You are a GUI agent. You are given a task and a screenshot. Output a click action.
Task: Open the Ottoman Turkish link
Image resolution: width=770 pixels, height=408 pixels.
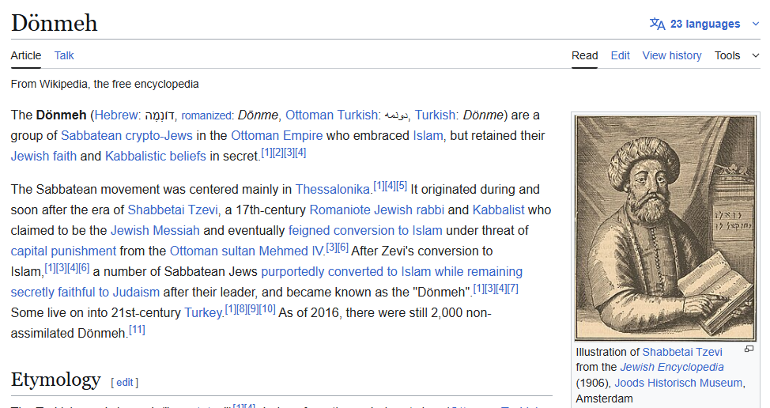tap(331, 115)
